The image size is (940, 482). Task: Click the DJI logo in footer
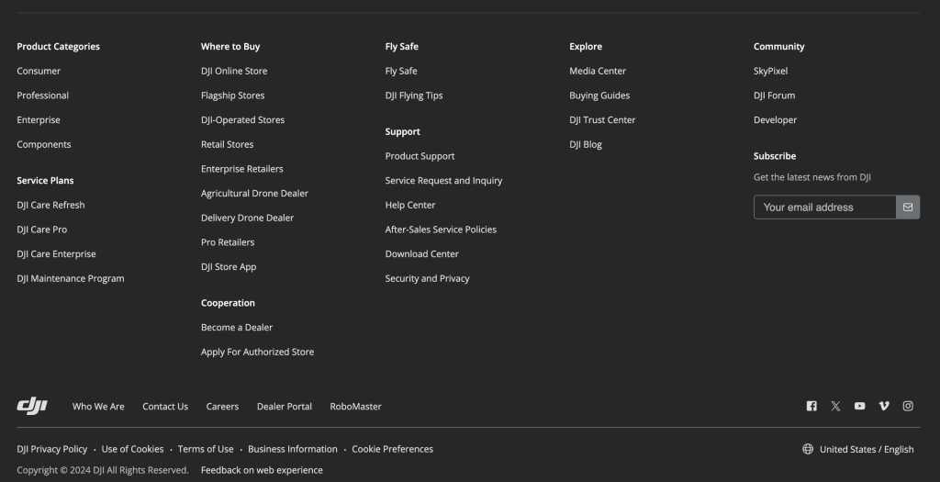click(32, 406)
